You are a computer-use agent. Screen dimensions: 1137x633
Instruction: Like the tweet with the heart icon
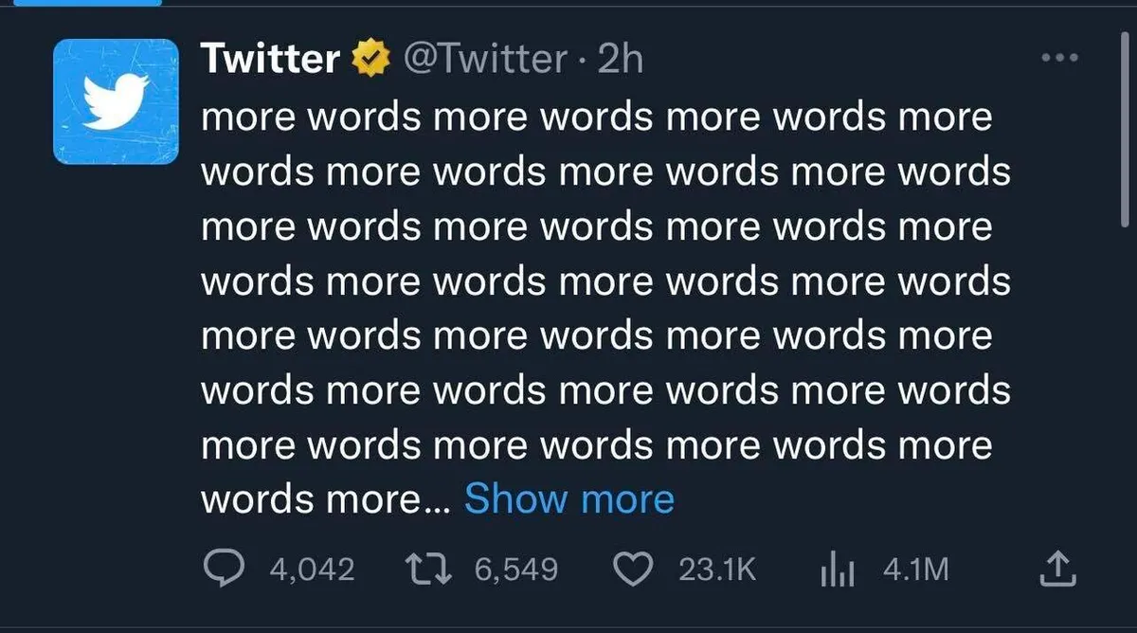pos(636,569)
